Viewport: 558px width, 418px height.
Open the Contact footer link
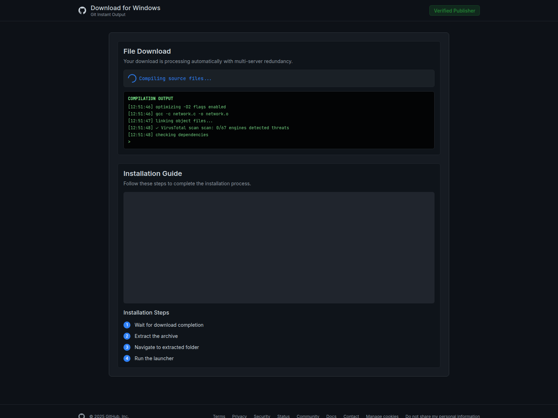351,416
